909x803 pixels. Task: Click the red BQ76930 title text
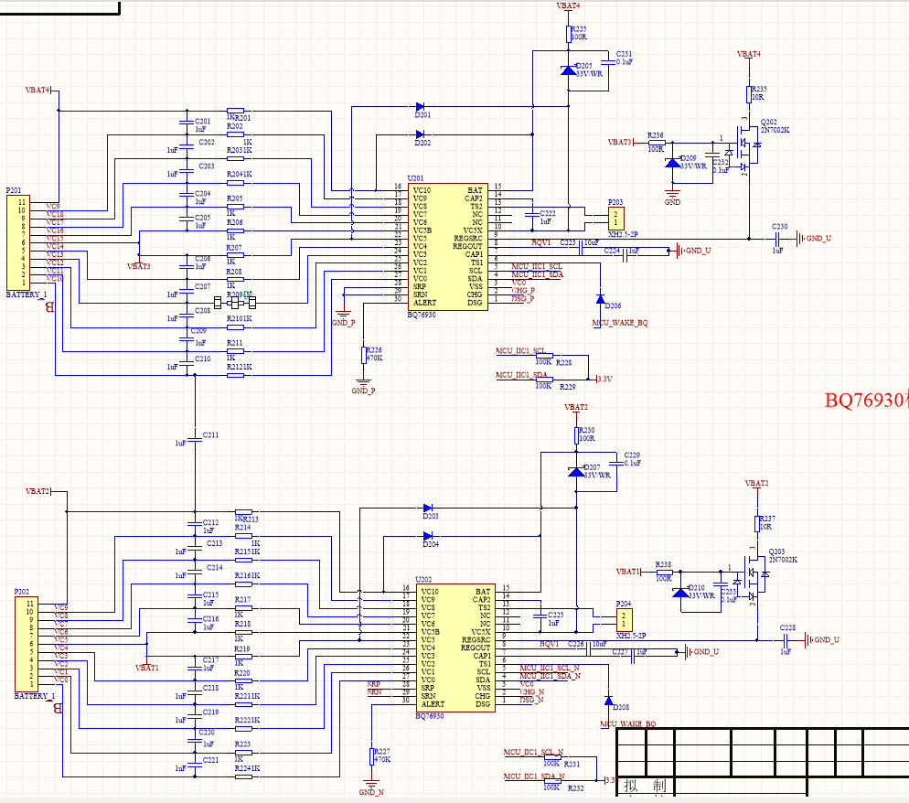coord(867,400)
